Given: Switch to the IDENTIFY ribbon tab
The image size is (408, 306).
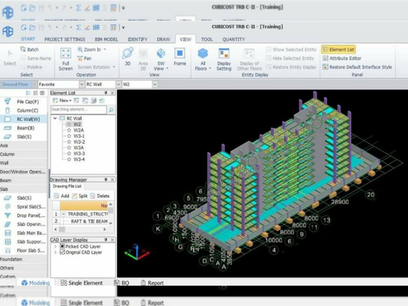Looking at the screenshot, I should click(137, 39).
